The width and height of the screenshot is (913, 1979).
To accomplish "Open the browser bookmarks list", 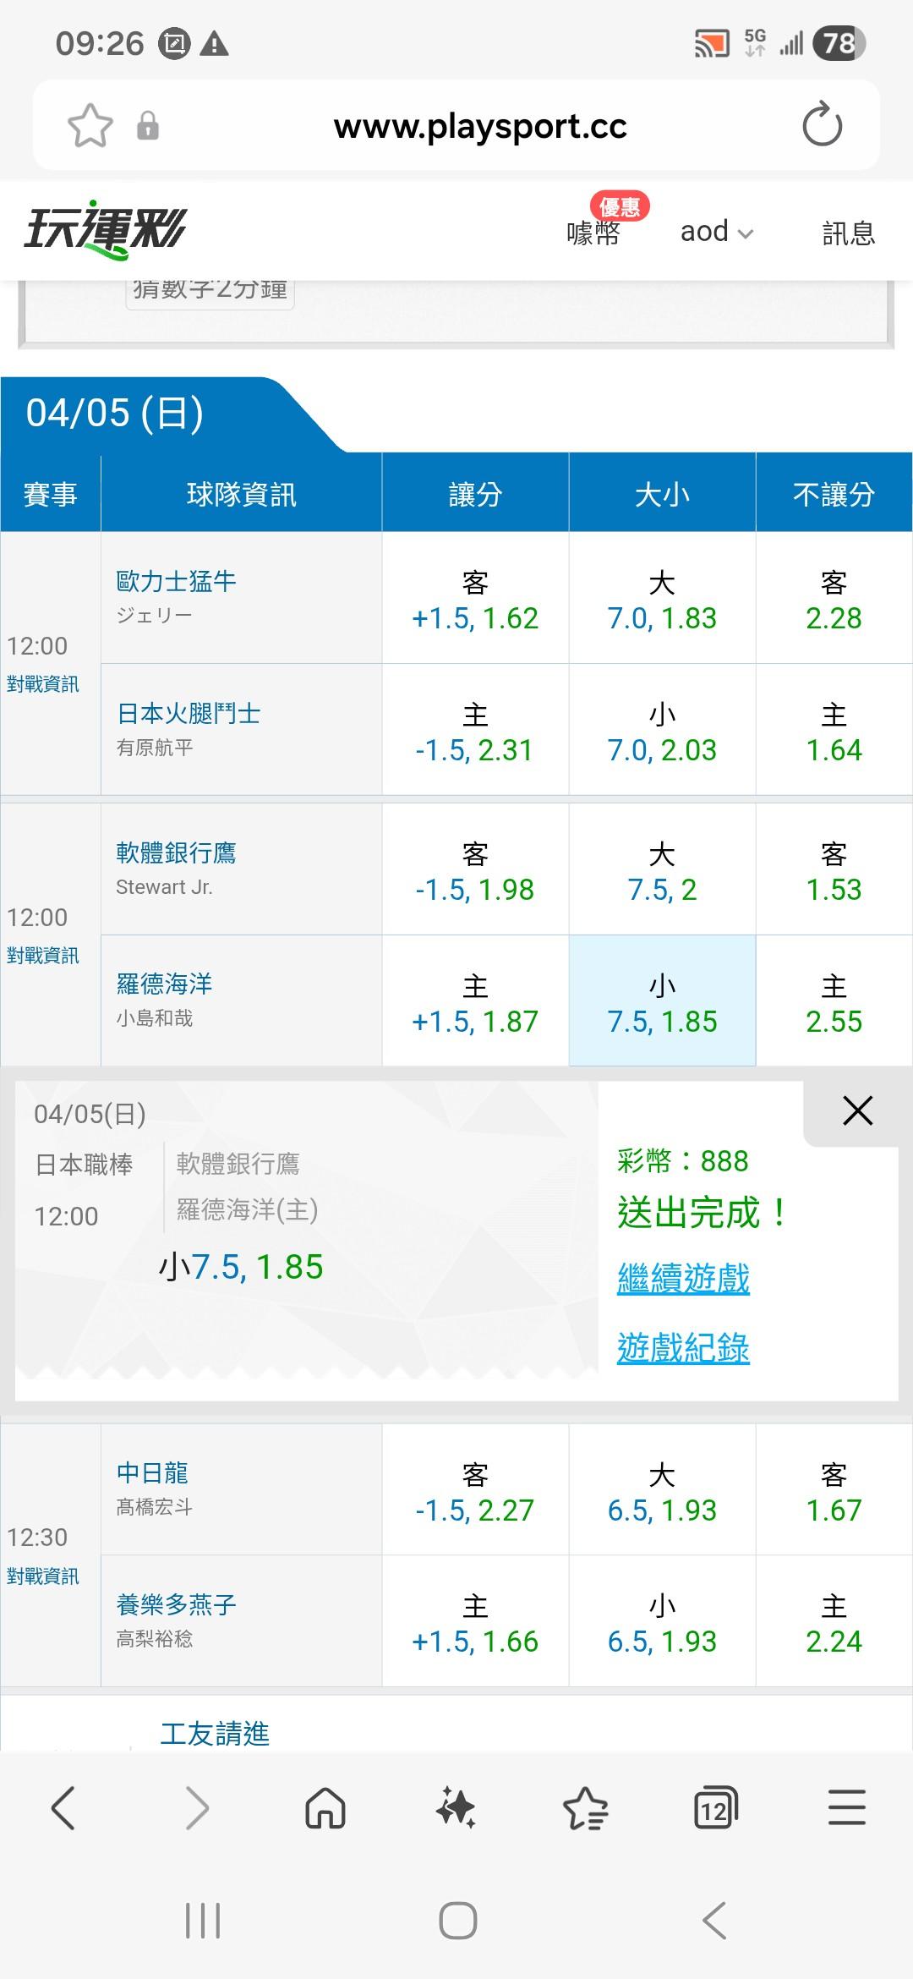I will tap(585, 1809).
